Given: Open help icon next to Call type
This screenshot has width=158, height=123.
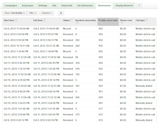Looking at the screenshot, I should [147, 20].
